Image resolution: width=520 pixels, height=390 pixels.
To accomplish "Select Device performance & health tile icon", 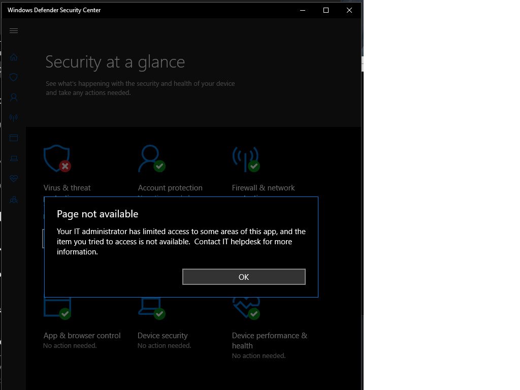I will tap(246, 308).
